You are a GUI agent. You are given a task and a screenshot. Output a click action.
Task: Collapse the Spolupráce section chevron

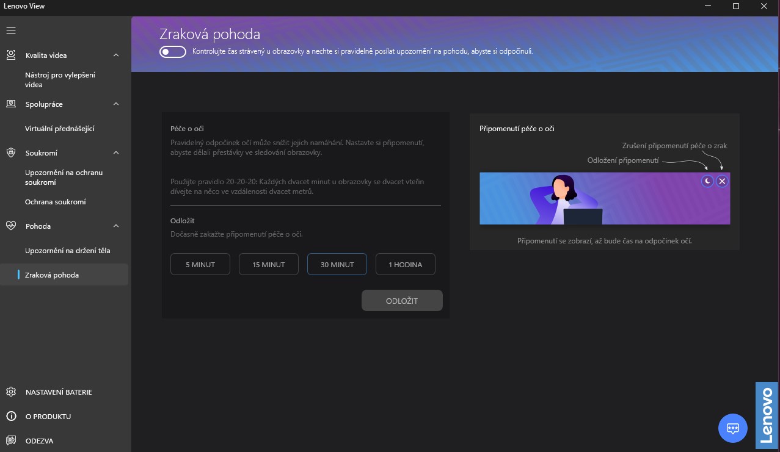pyautogui.click(x=116, y=104)
